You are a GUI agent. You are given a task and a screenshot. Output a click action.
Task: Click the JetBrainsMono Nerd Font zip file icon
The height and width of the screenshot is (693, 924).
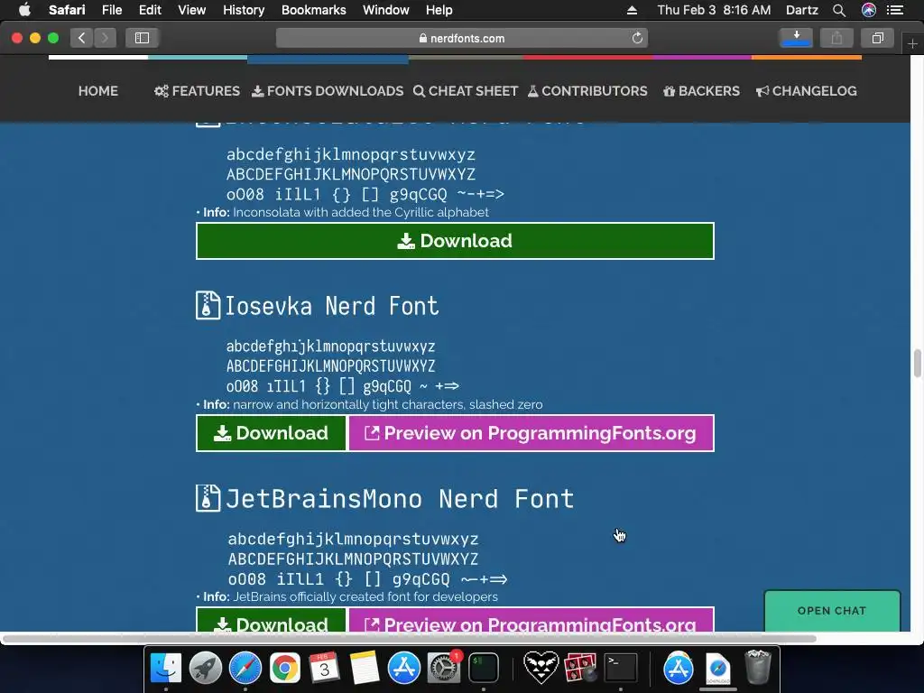pyautogui.click(x=208, y=498)
